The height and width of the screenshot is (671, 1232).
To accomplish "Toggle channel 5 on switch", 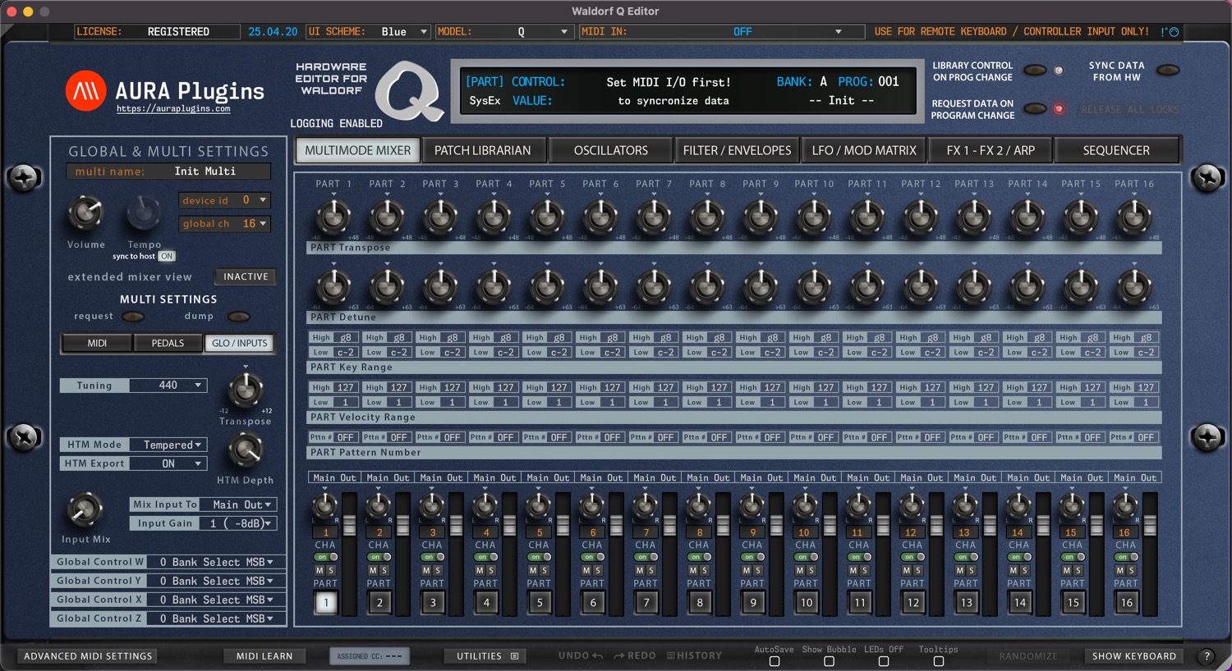I will [539, 557].
